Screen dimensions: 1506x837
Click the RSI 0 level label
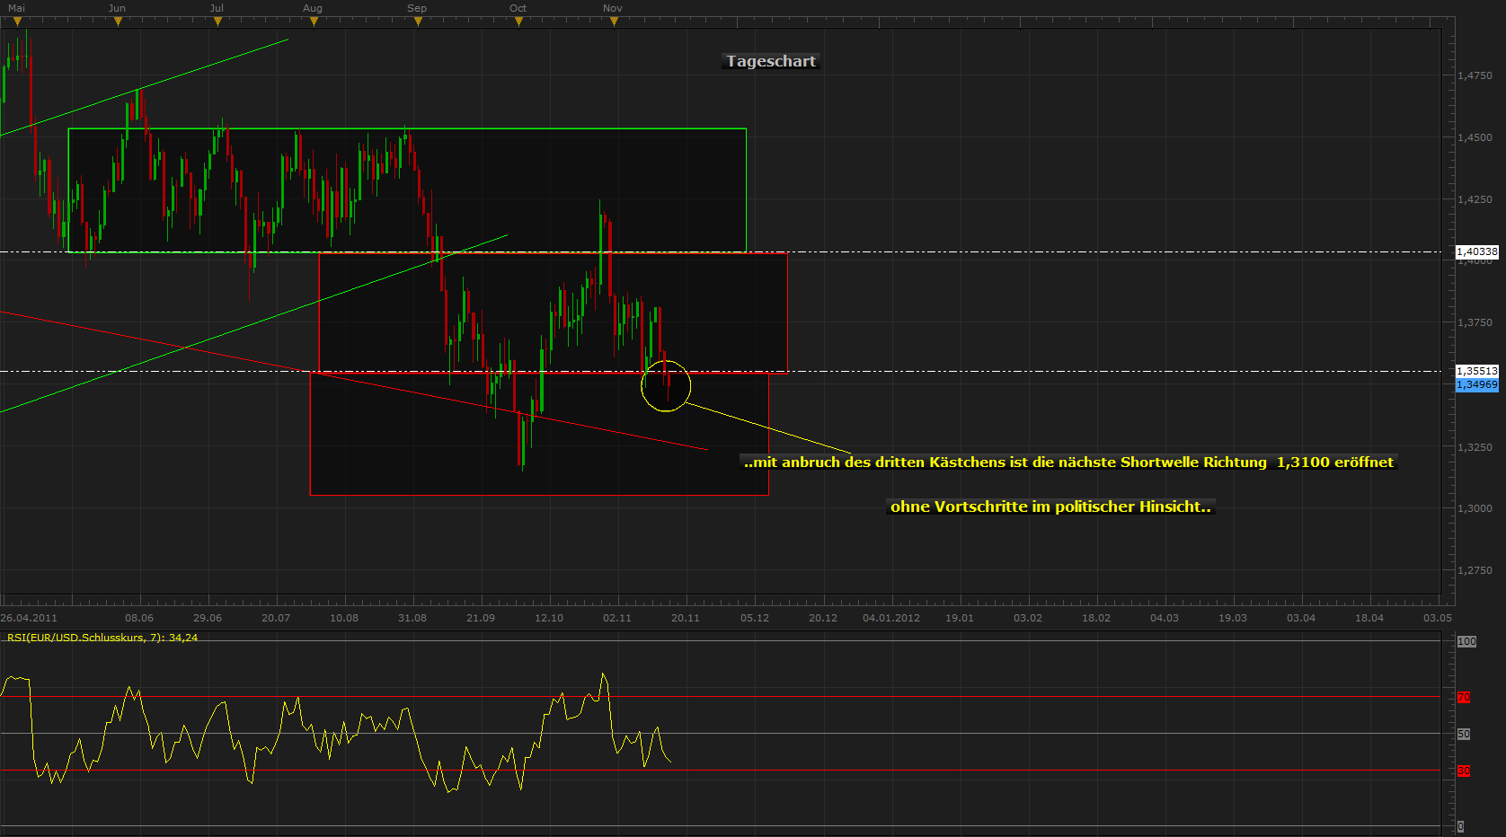point(1460,826)
